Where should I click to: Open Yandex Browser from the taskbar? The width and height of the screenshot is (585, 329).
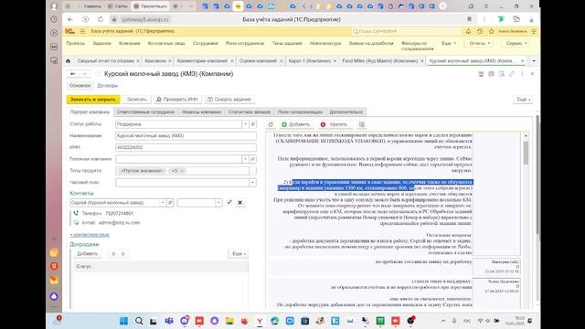click(260, 321)
